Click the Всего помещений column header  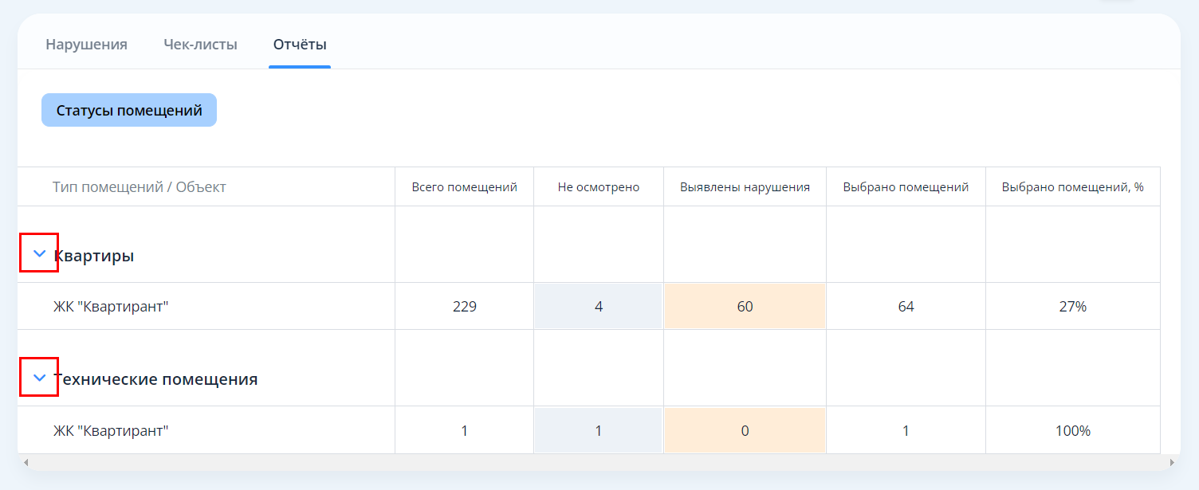(464, 187)
